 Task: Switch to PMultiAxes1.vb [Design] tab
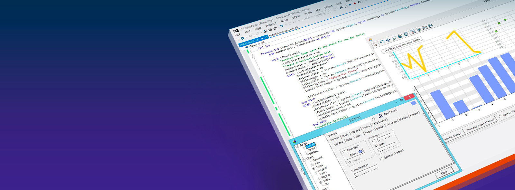[x=283, y=32]
